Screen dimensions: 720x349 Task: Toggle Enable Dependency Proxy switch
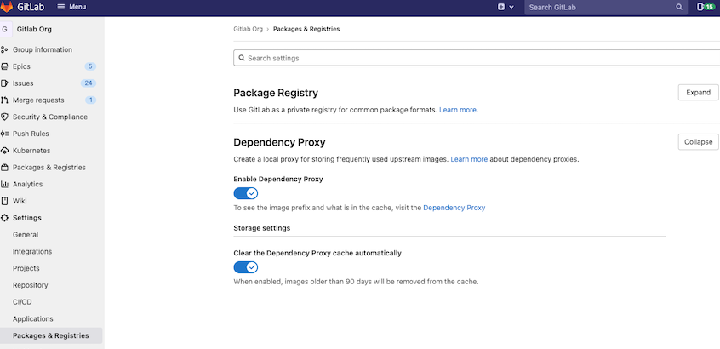(246, 193)
